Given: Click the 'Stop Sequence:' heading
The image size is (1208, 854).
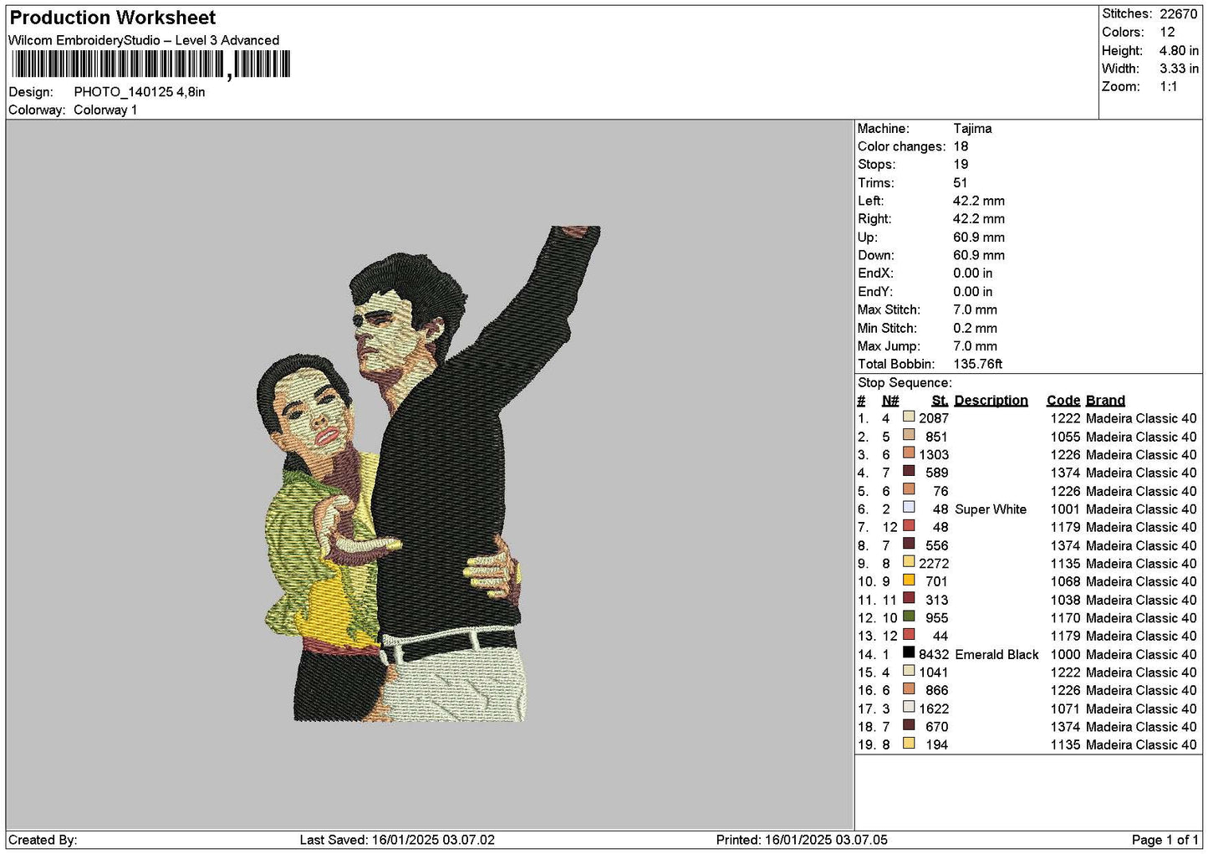Looking at the screenshot, I should [x=905, y=383].
